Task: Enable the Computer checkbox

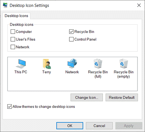Action: click(13, 32)
